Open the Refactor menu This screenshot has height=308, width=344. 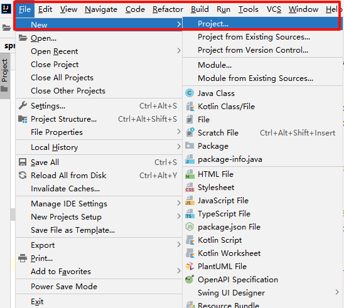168,9
